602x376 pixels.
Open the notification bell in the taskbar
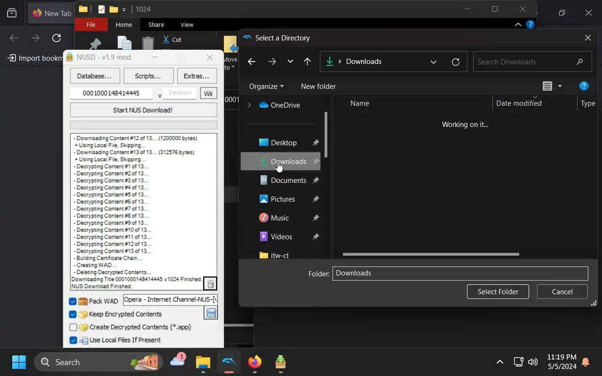coord(586,362)
